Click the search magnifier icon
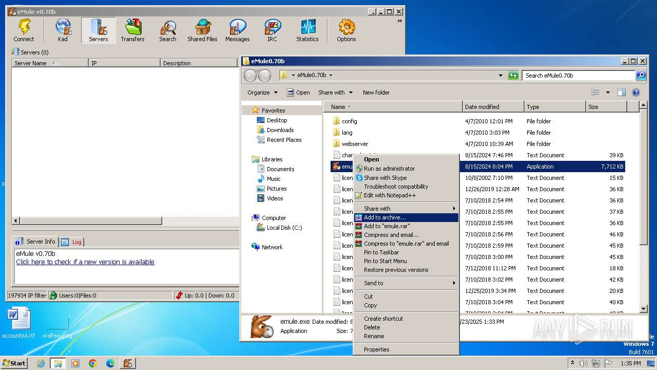Image resolution: width=657 pixels, height=370 pixels. coord(641,76)
